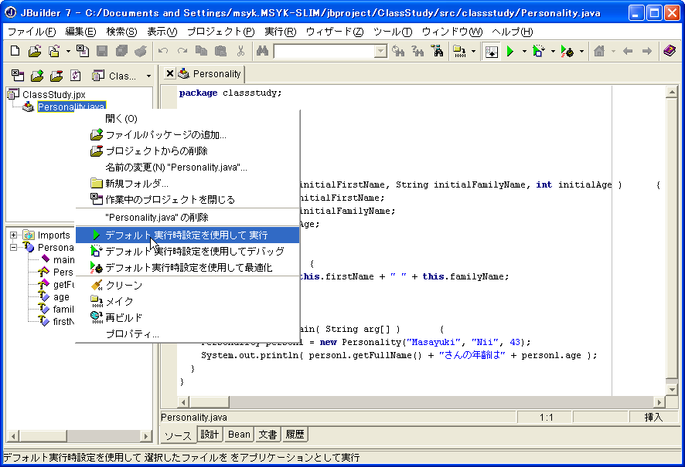Choose クリーン from the context menu
This screenshot has width=685, height=467.
[124, 285]
